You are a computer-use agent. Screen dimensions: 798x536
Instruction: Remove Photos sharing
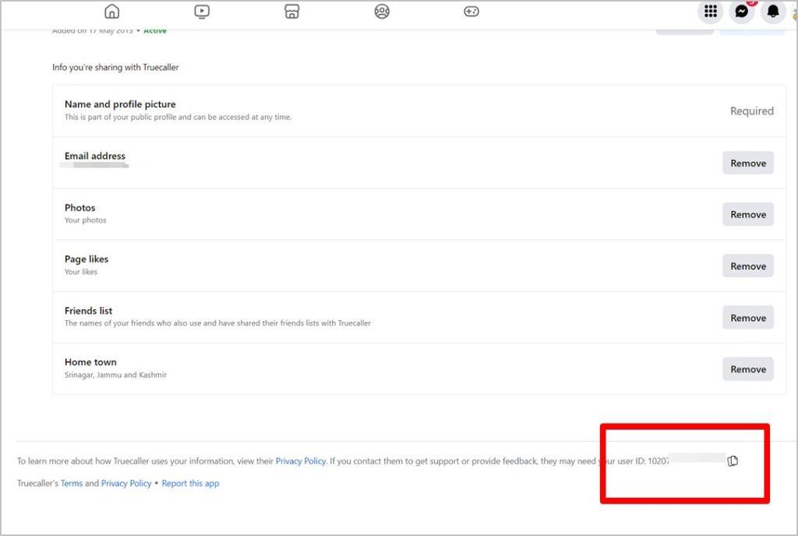[x=747, y=214]
